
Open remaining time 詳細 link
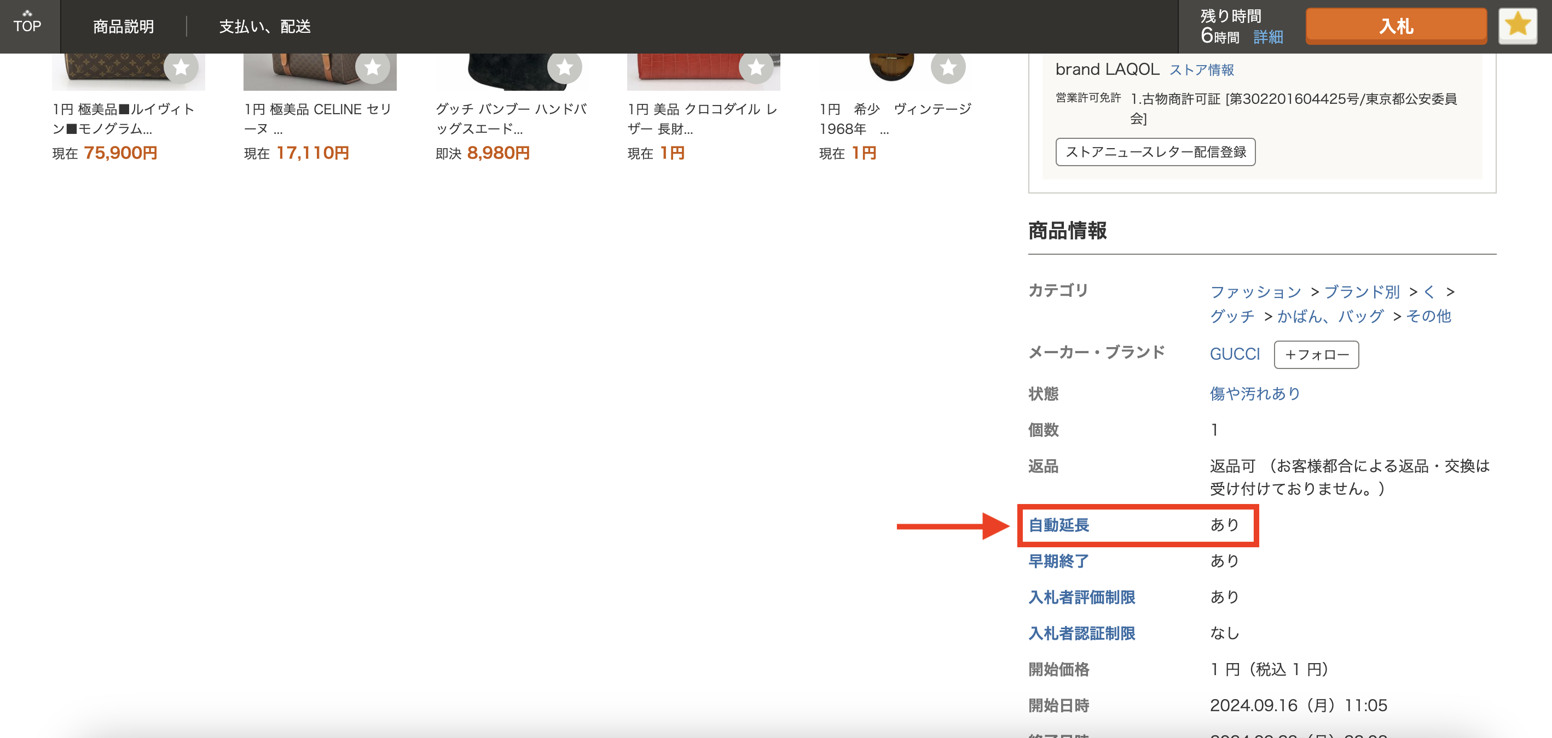coord(1267,37)
